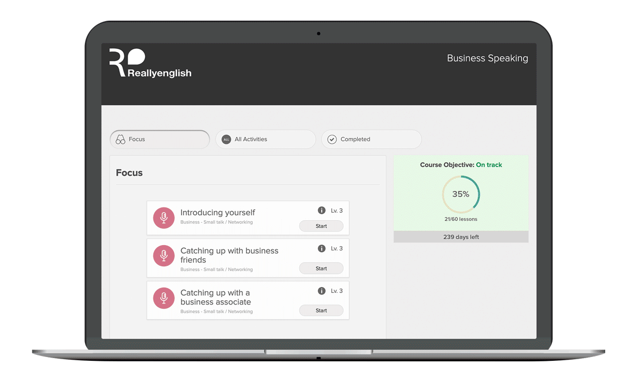Click the checkmark icon in Completed tab
637x382 pixels.
332,140
